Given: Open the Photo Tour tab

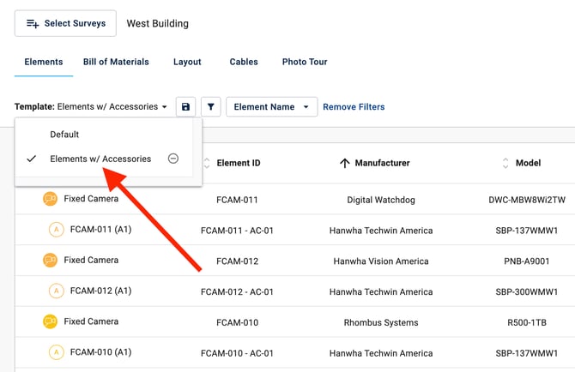Looking at the screenshot, I should click(305, 62).
